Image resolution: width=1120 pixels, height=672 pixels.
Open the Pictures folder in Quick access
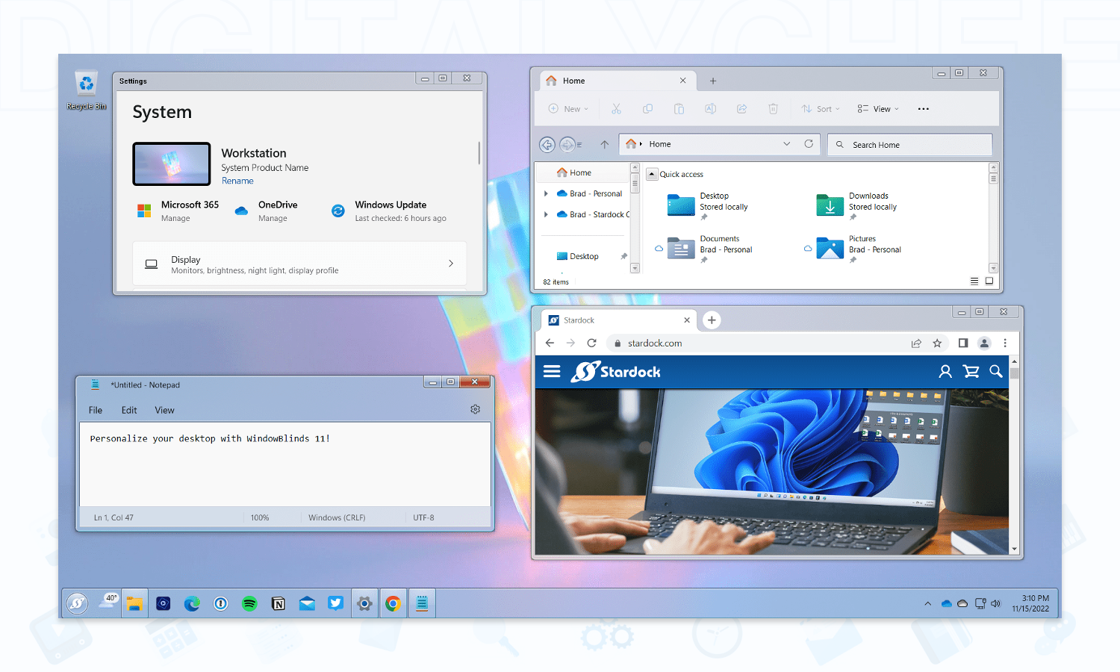coord(859,249)
